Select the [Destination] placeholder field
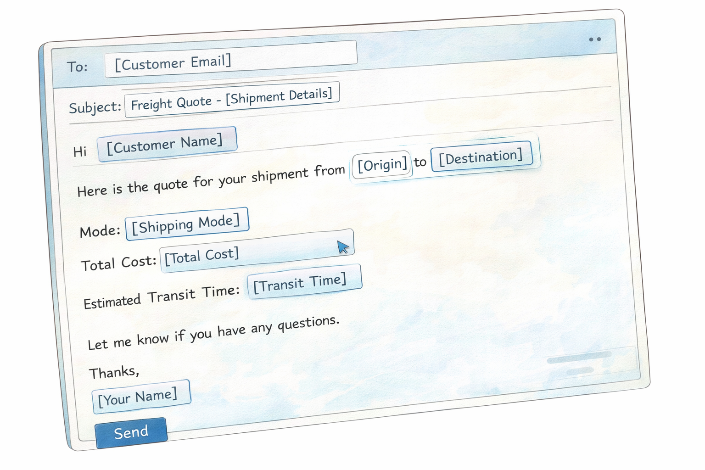Screen dimensions: 705x470 [481, 157]
